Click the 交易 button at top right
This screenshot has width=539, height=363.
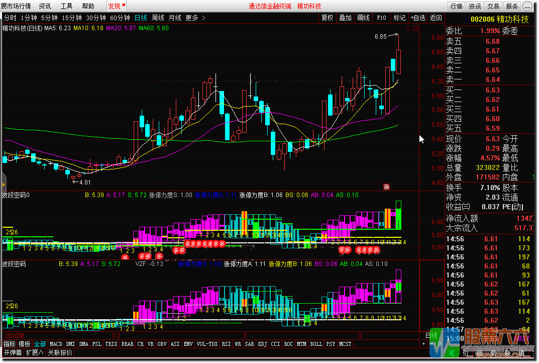(x=493, y=6)
